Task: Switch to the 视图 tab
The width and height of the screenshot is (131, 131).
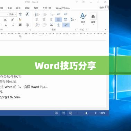Action: coord(36,8)
